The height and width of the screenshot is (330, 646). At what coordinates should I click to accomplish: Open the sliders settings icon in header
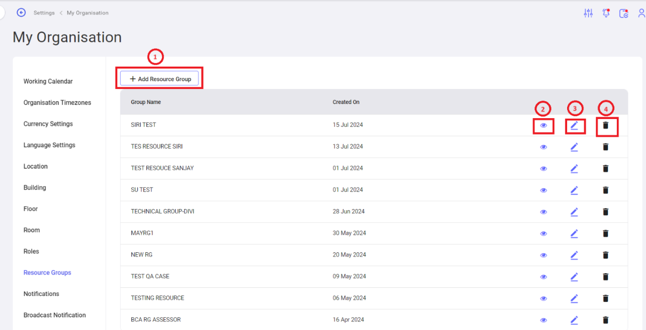click(x=588, y=13)
